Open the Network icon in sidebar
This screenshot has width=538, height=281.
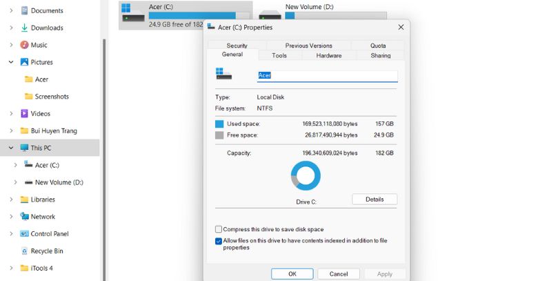24,216
